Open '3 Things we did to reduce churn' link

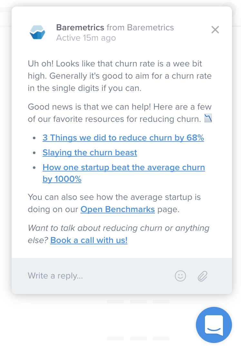[123, 138]
